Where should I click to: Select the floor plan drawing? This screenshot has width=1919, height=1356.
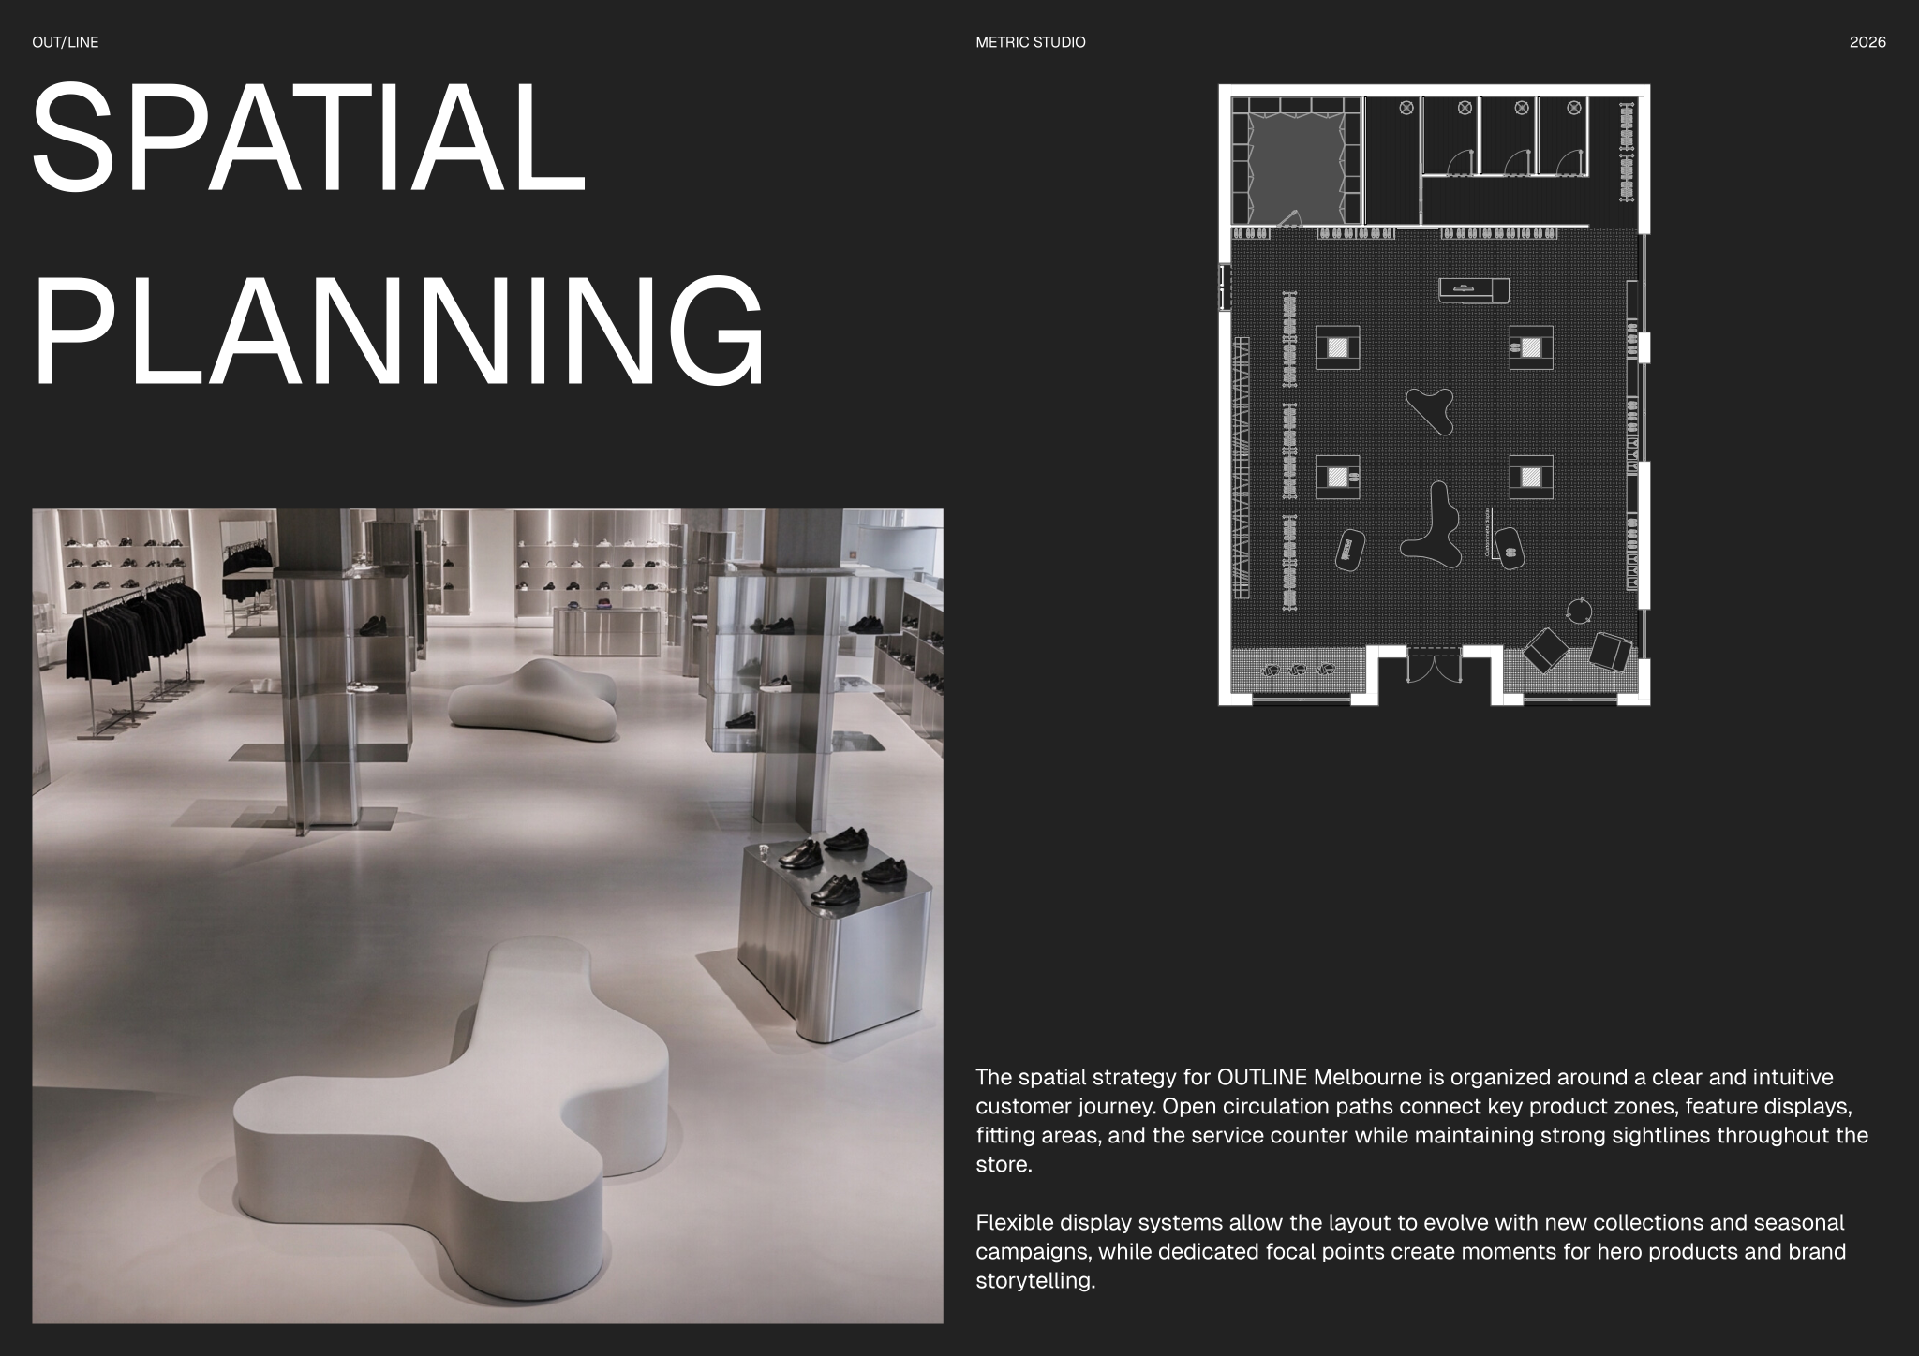[x=1434, y=394]
